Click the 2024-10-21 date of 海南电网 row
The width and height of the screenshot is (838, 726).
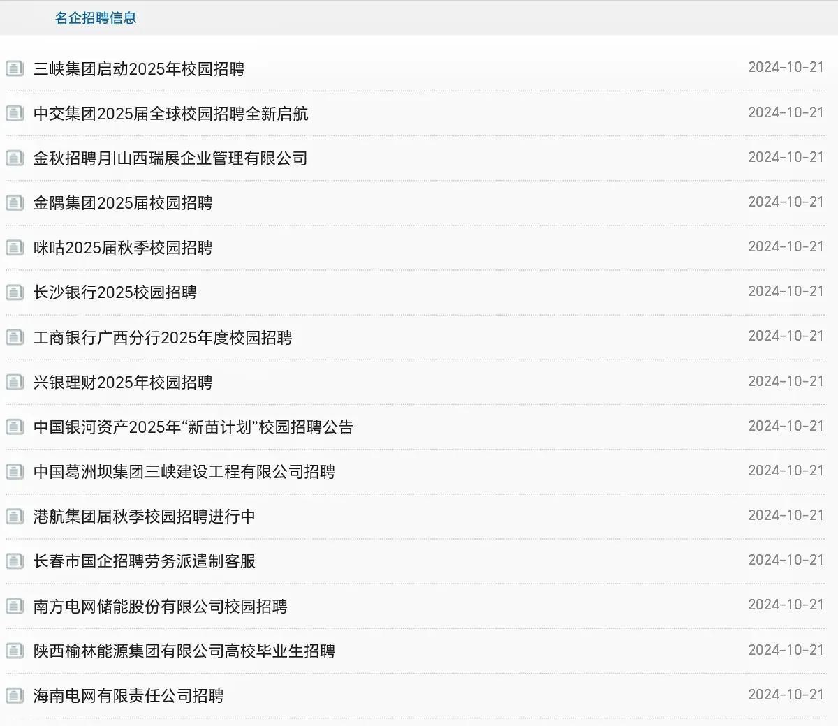click(786, 694)
